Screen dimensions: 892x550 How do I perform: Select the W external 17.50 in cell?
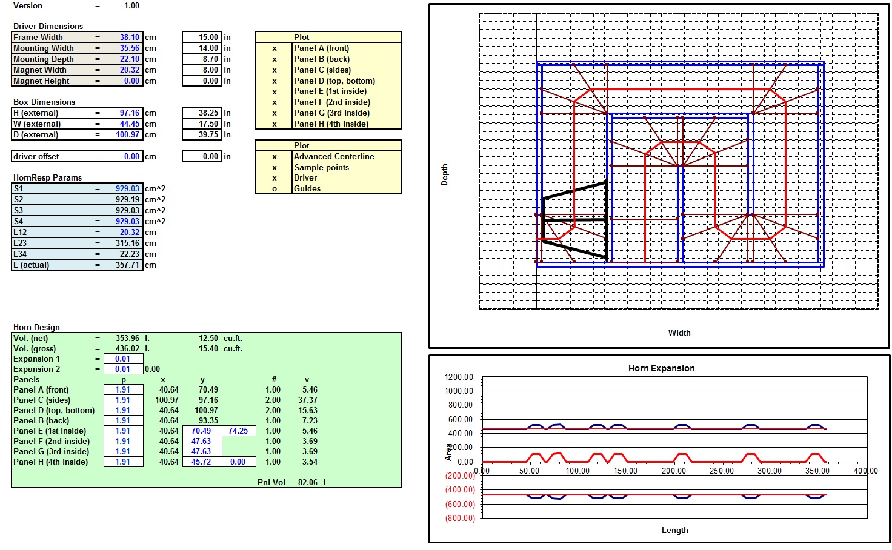click(x=202, y=124)
